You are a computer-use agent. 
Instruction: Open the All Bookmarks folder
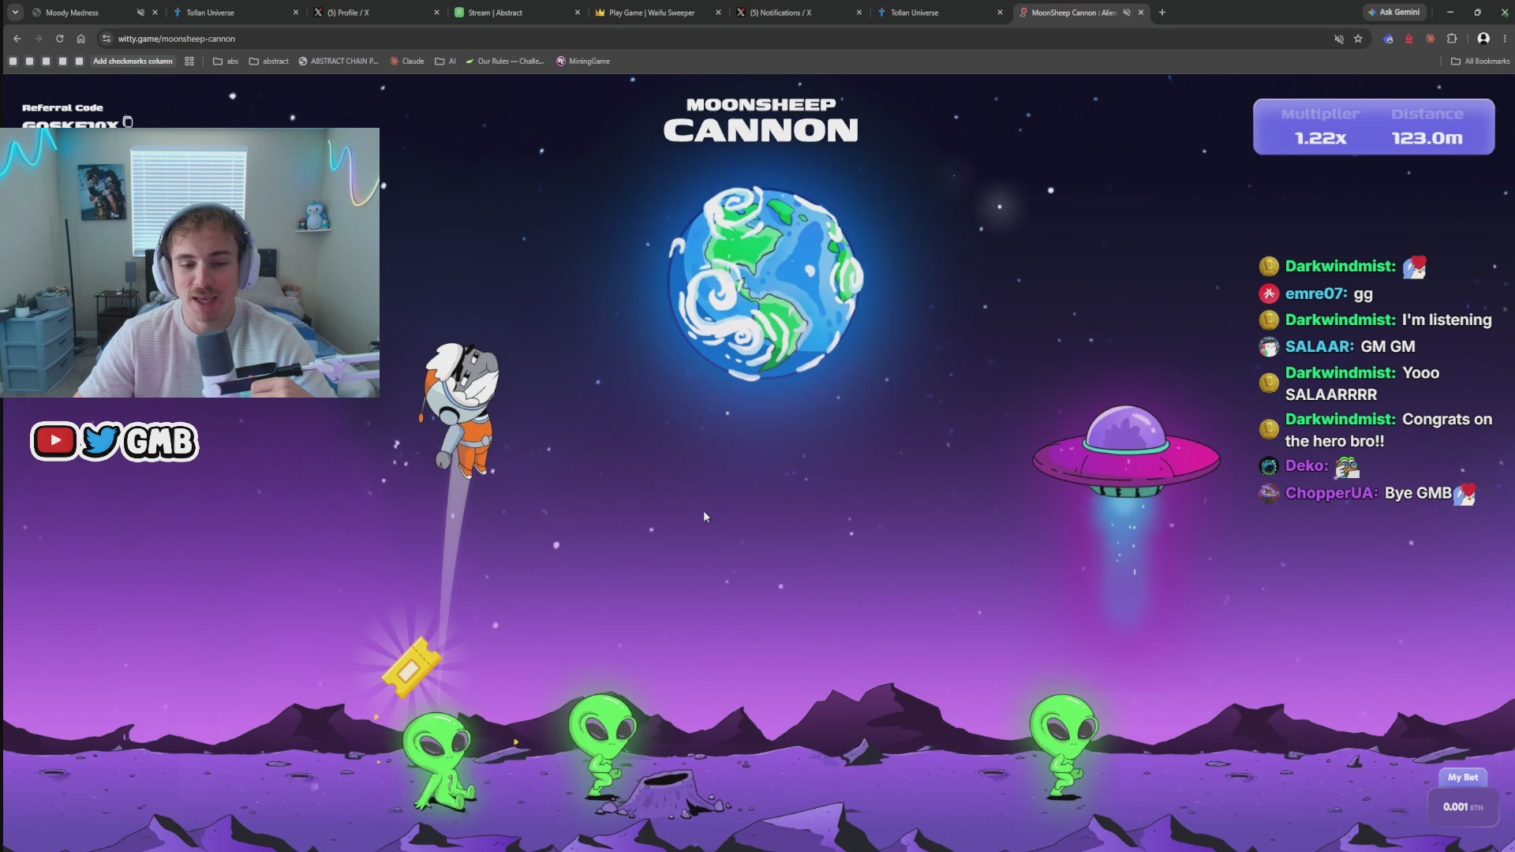(x=1480, y=62)
